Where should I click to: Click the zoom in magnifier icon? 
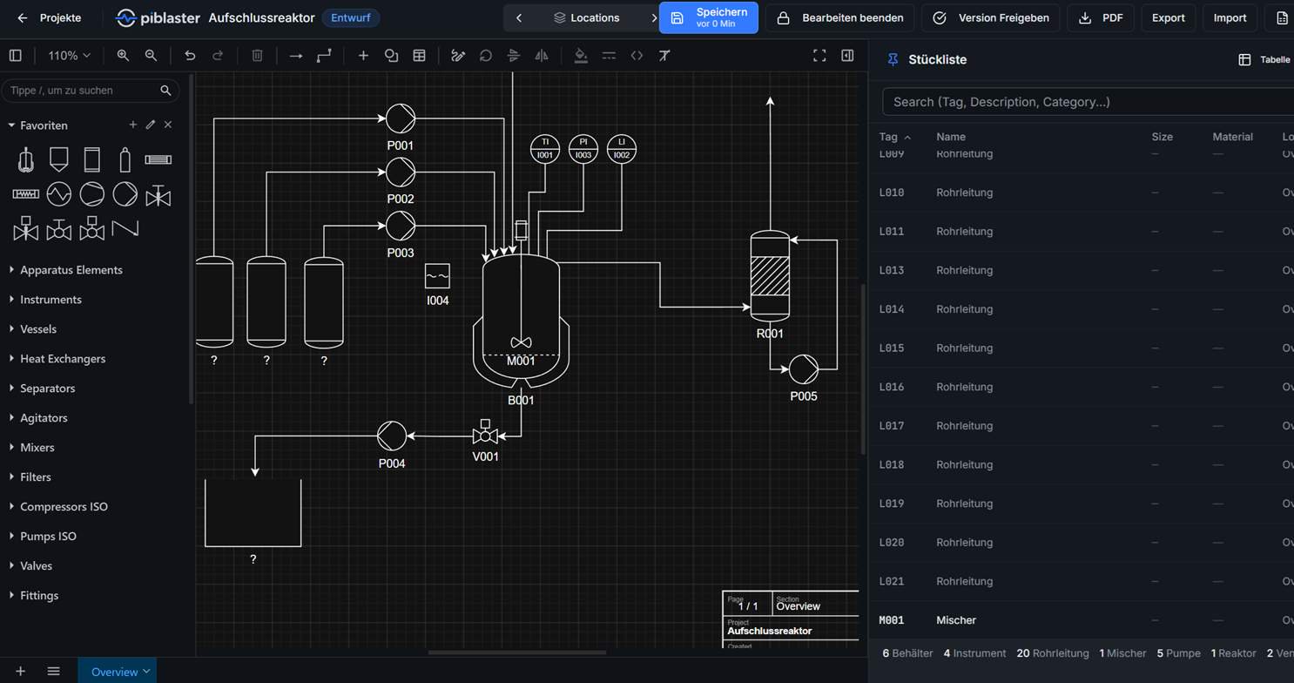pyautogui.click(x=123, y=55)
